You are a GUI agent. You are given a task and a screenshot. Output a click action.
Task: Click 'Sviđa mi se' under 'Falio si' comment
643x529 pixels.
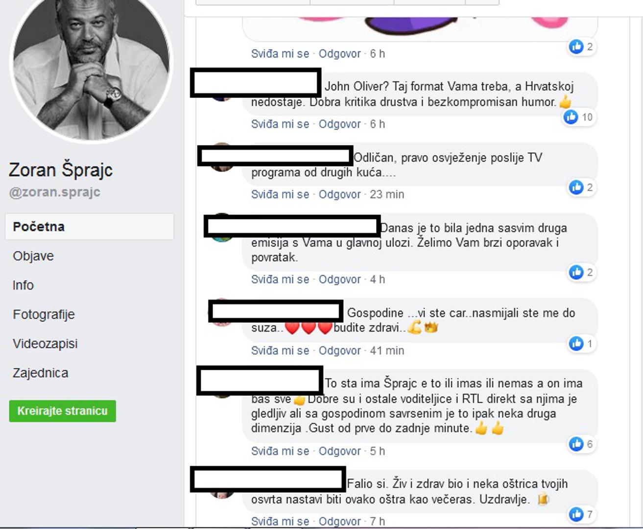[280, 521]
